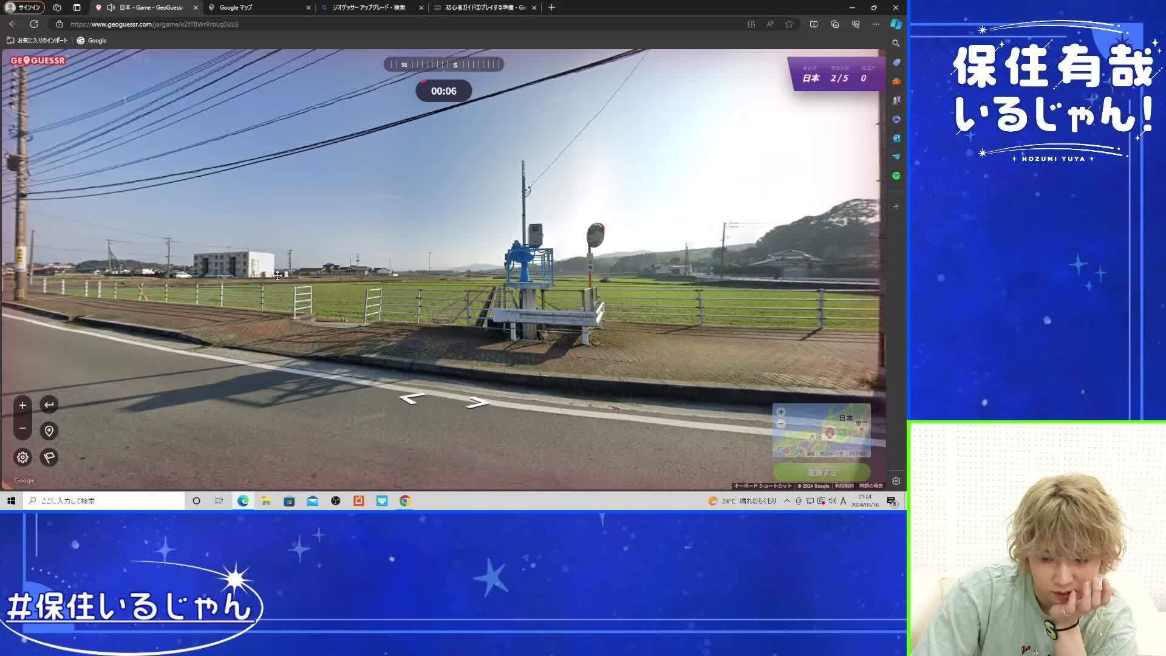The image size is (1166, 656).
Task: Click the Windows taskbar search box
Action: 103,501
